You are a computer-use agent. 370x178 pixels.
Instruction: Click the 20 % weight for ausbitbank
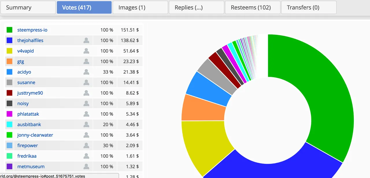[108, 125]
